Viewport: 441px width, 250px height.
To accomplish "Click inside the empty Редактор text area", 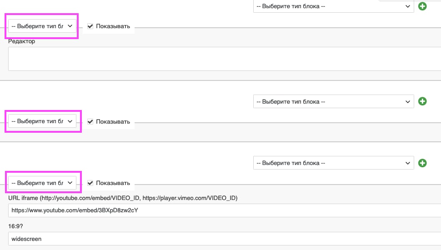I will [225, 59].
